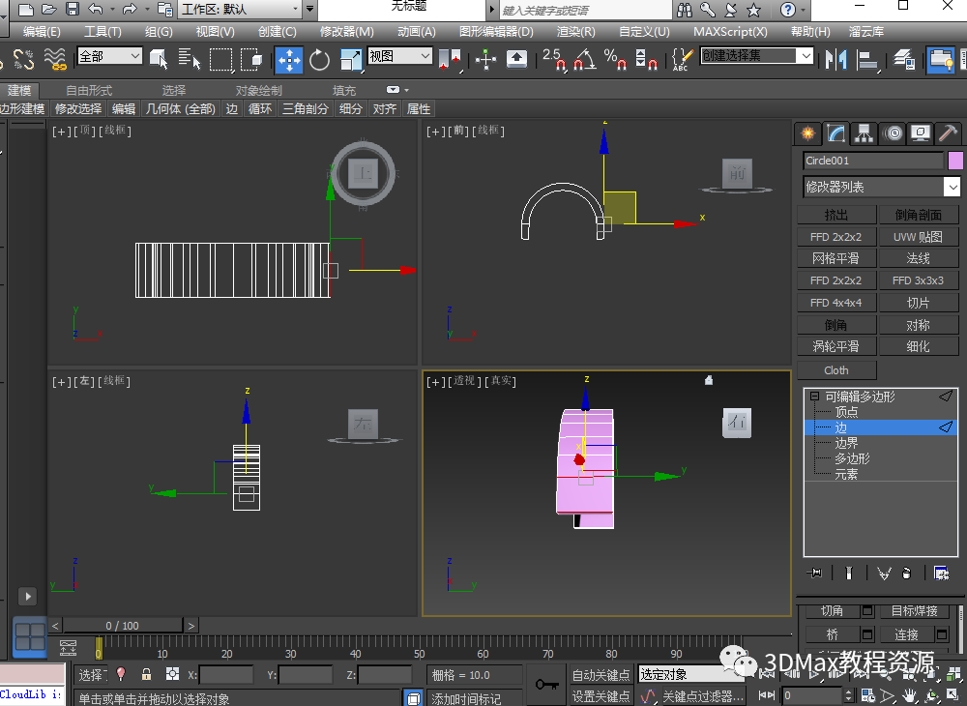The height and width of the screenshot is (706, 967).
Task: Click the Mirror tool icon
Action: [835, 59]
